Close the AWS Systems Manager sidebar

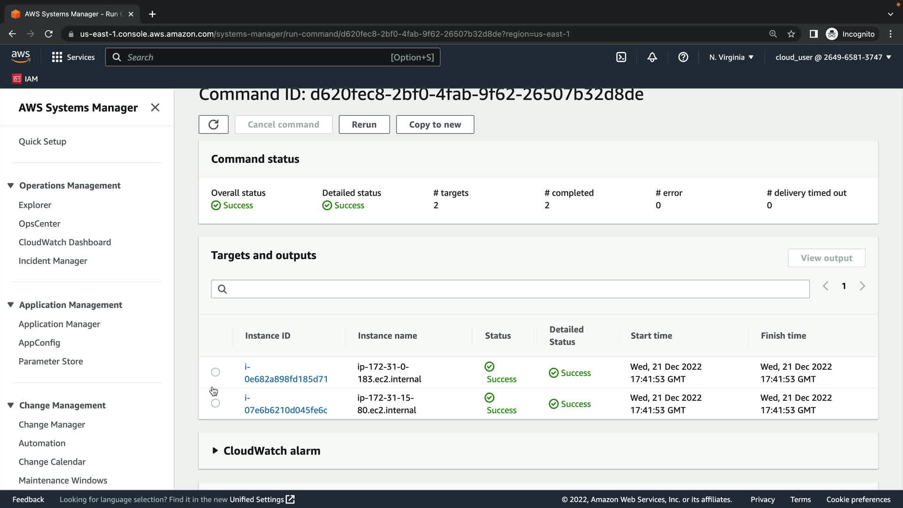point(155,108)
